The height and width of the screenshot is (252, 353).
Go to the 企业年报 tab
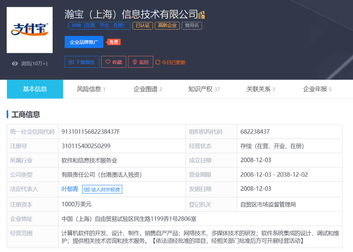(x=317, y=89)
